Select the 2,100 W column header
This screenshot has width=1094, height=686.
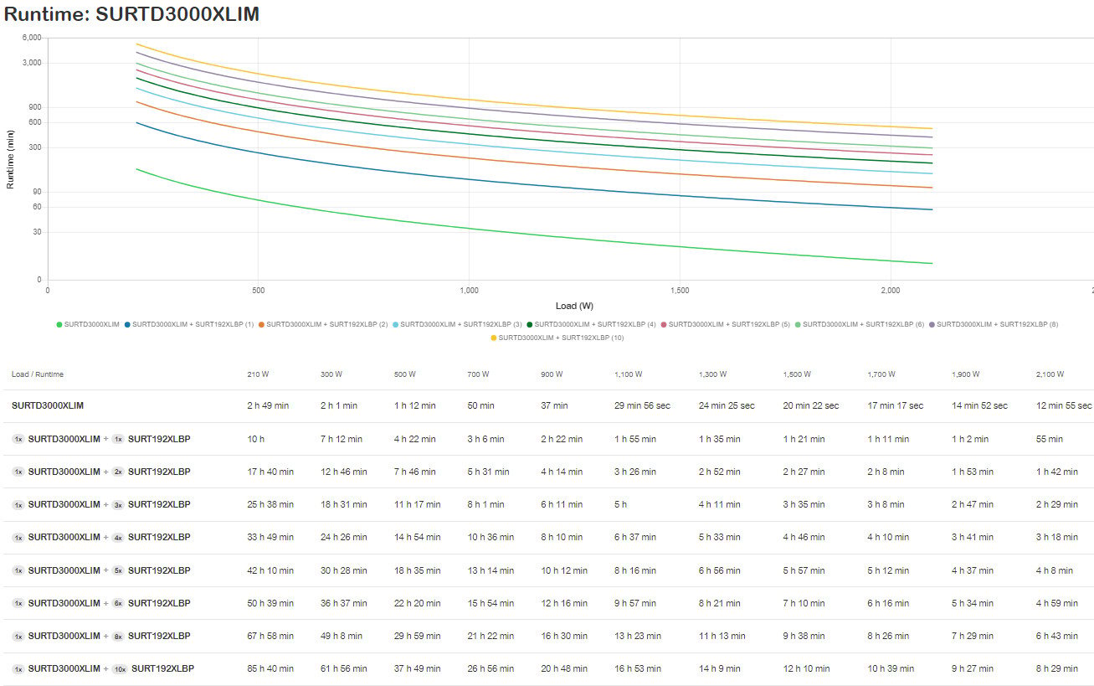(1049, 374)
